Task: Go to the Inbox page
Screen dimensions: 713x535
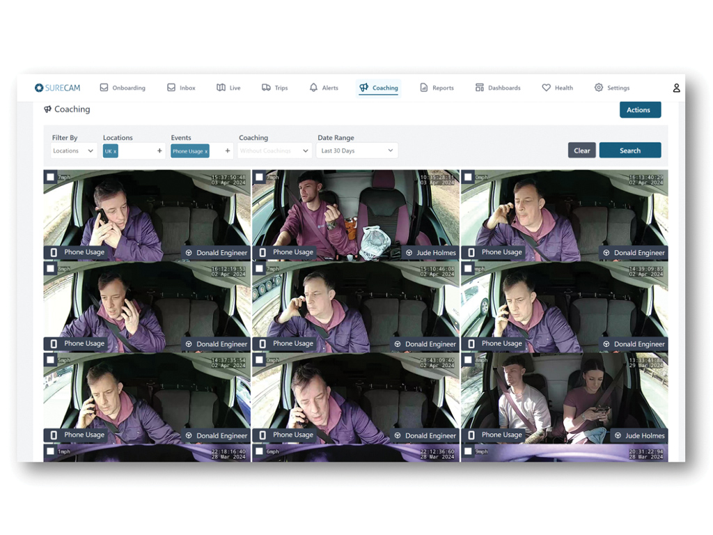Action: (x=182, y=88)
